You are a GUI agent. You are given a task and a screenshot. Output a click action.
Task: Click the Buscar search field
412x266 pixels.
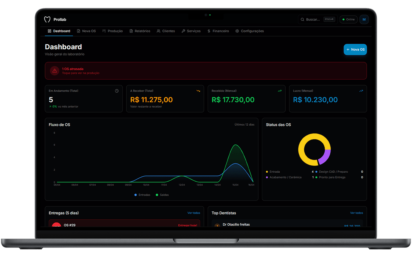(x=313, y=20)
